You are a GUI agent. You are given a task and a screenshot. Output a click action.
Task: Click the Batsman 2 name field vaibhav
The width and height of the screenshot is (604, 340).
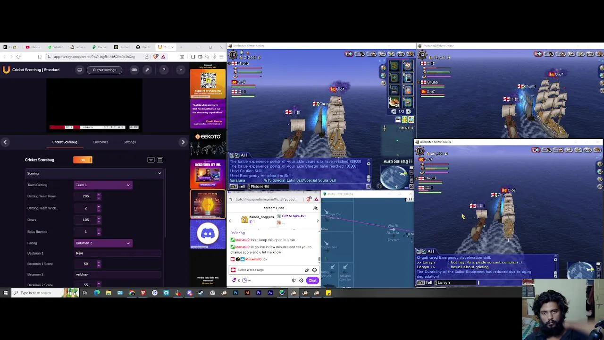click(x=117, y=274)
